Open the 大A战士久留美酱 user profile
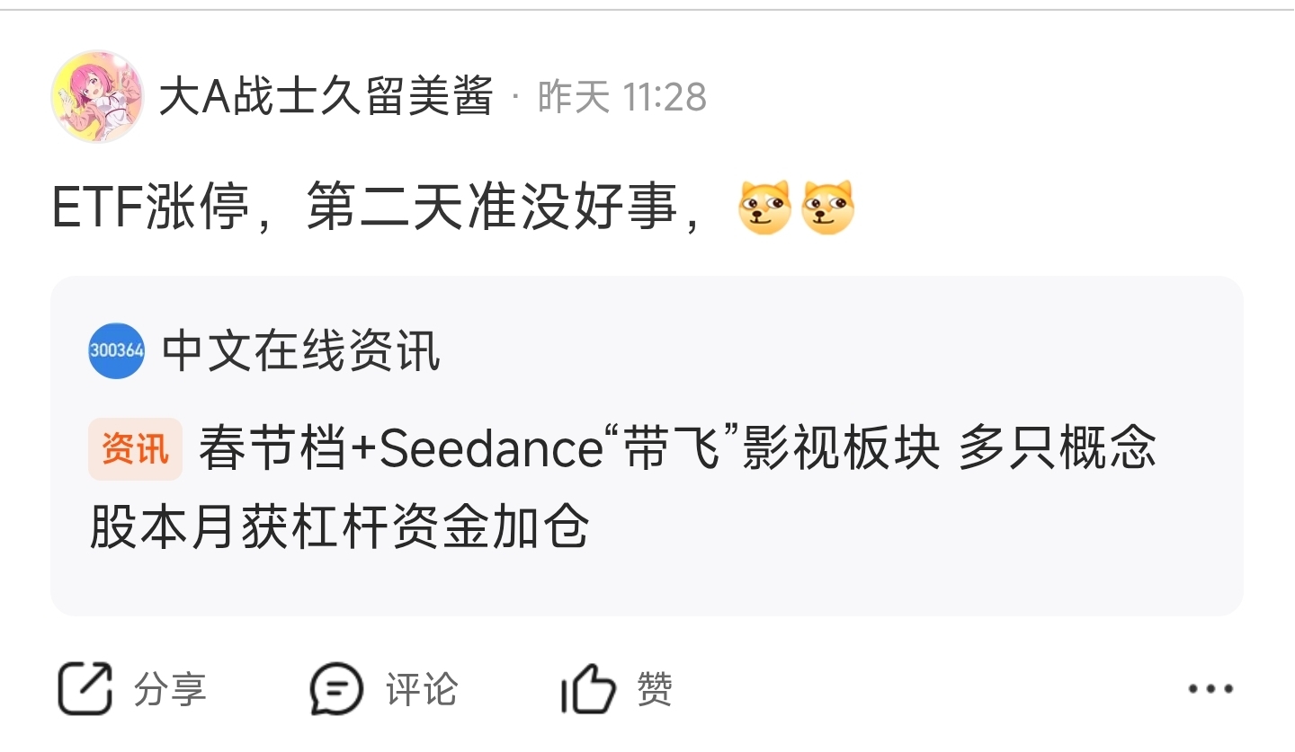The width and height of the screenshot is (1295, 752). coord(326,96)
